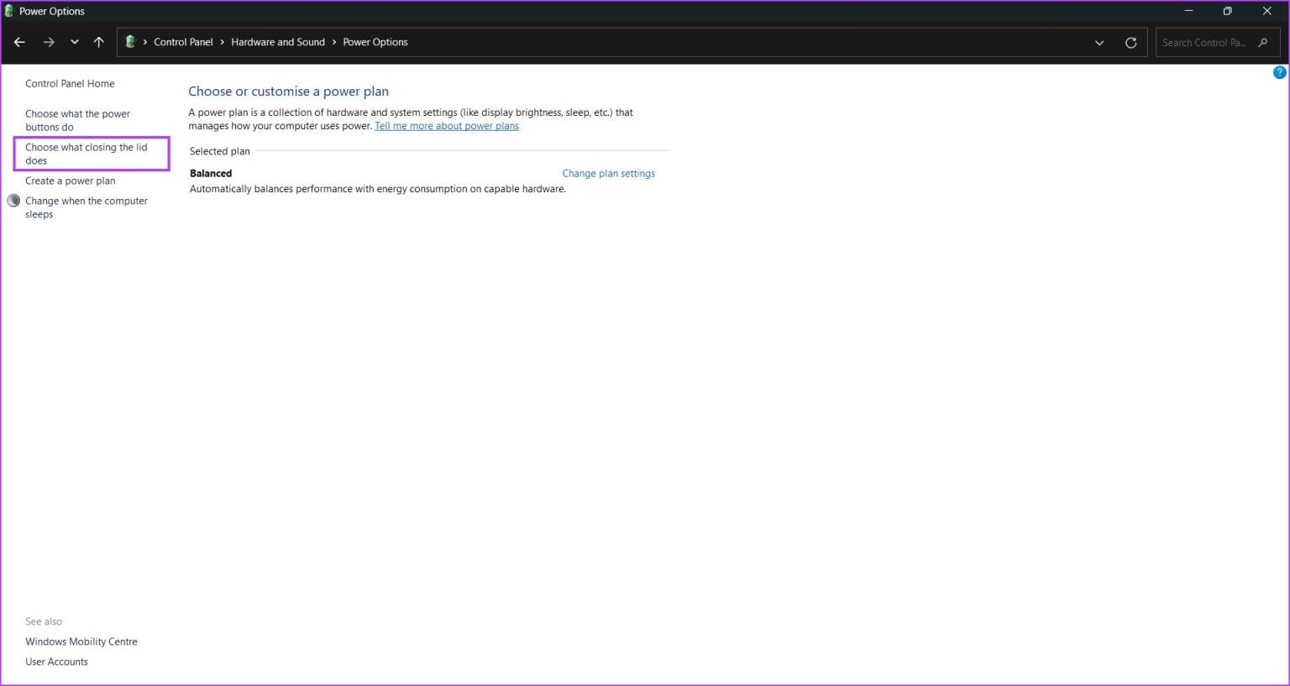Expand chevron before Control Panel breadcrumb
1290x686 pixels.
(x=145, y=42)
